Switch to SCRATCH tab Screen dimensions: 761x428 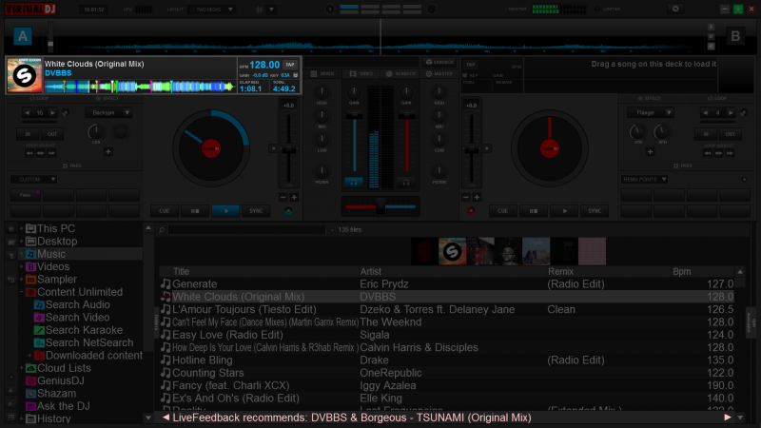[401, 74]
